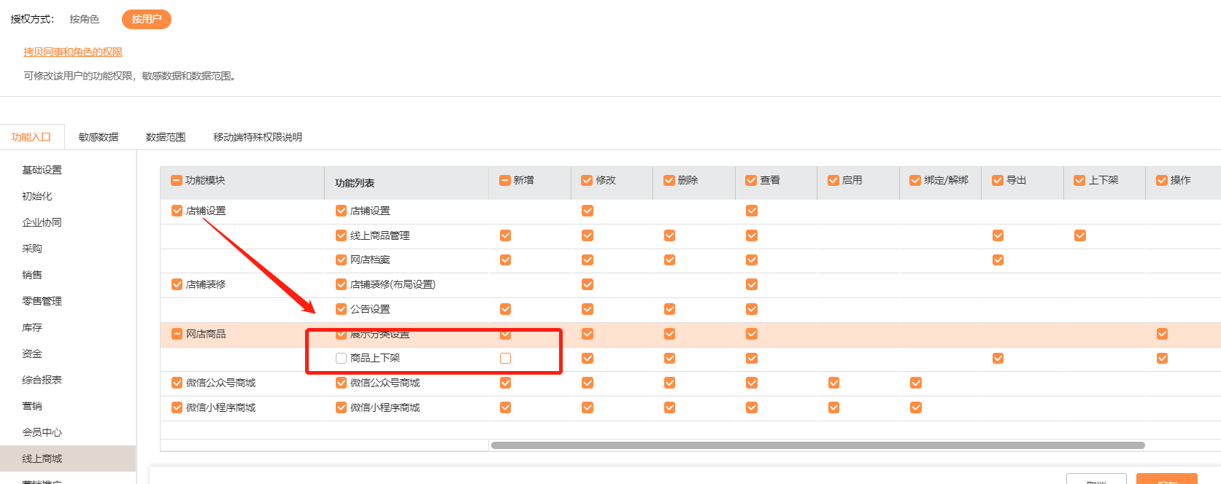Uncheck 启用 permission for 微信公众号商城

[833, 383]
